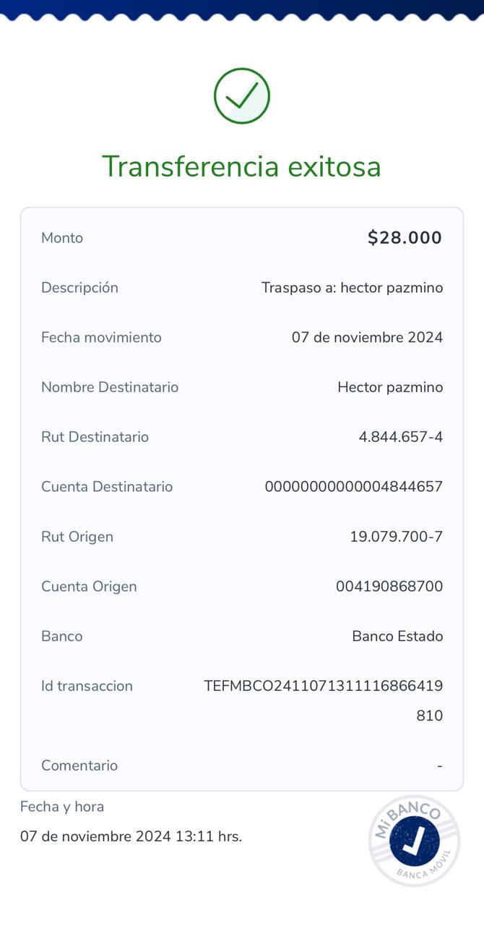Click the Rut Origen value 19.079.700-7
This screenshot has width=484, height=926.
pos(396,537)
